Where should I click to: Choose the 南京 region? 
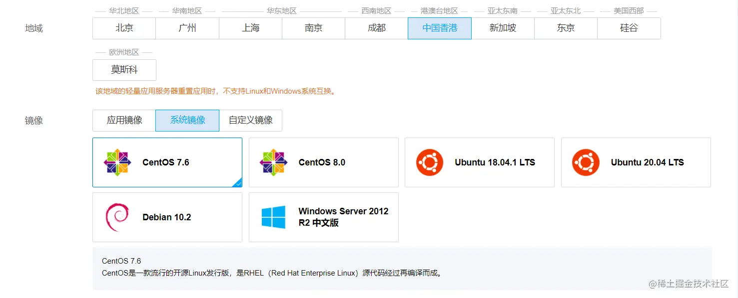click(313, 28)
